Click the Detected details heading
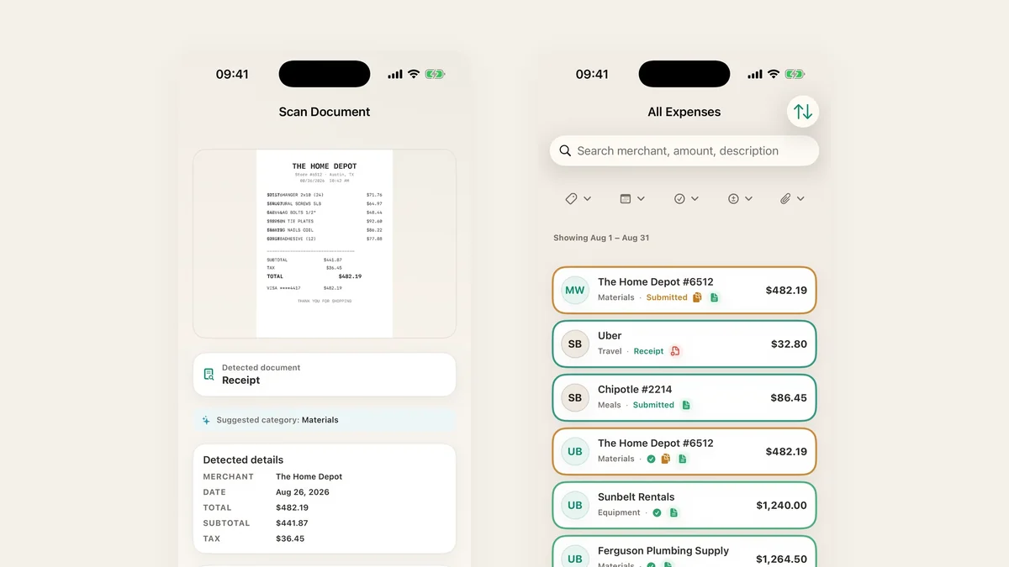The height and width of the screenshot is (567, 1009). coord(243,459)
